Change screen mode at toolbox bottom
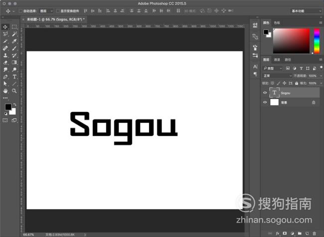 click(14, 120)
